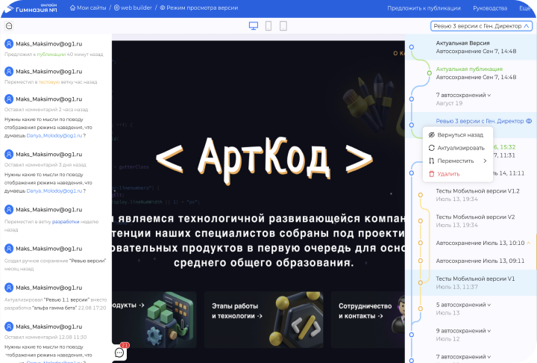Select the Актуальная Версия entry
The width and height of the screenshot is (537, 363).
pyautogui.click(x=471, y=47)
